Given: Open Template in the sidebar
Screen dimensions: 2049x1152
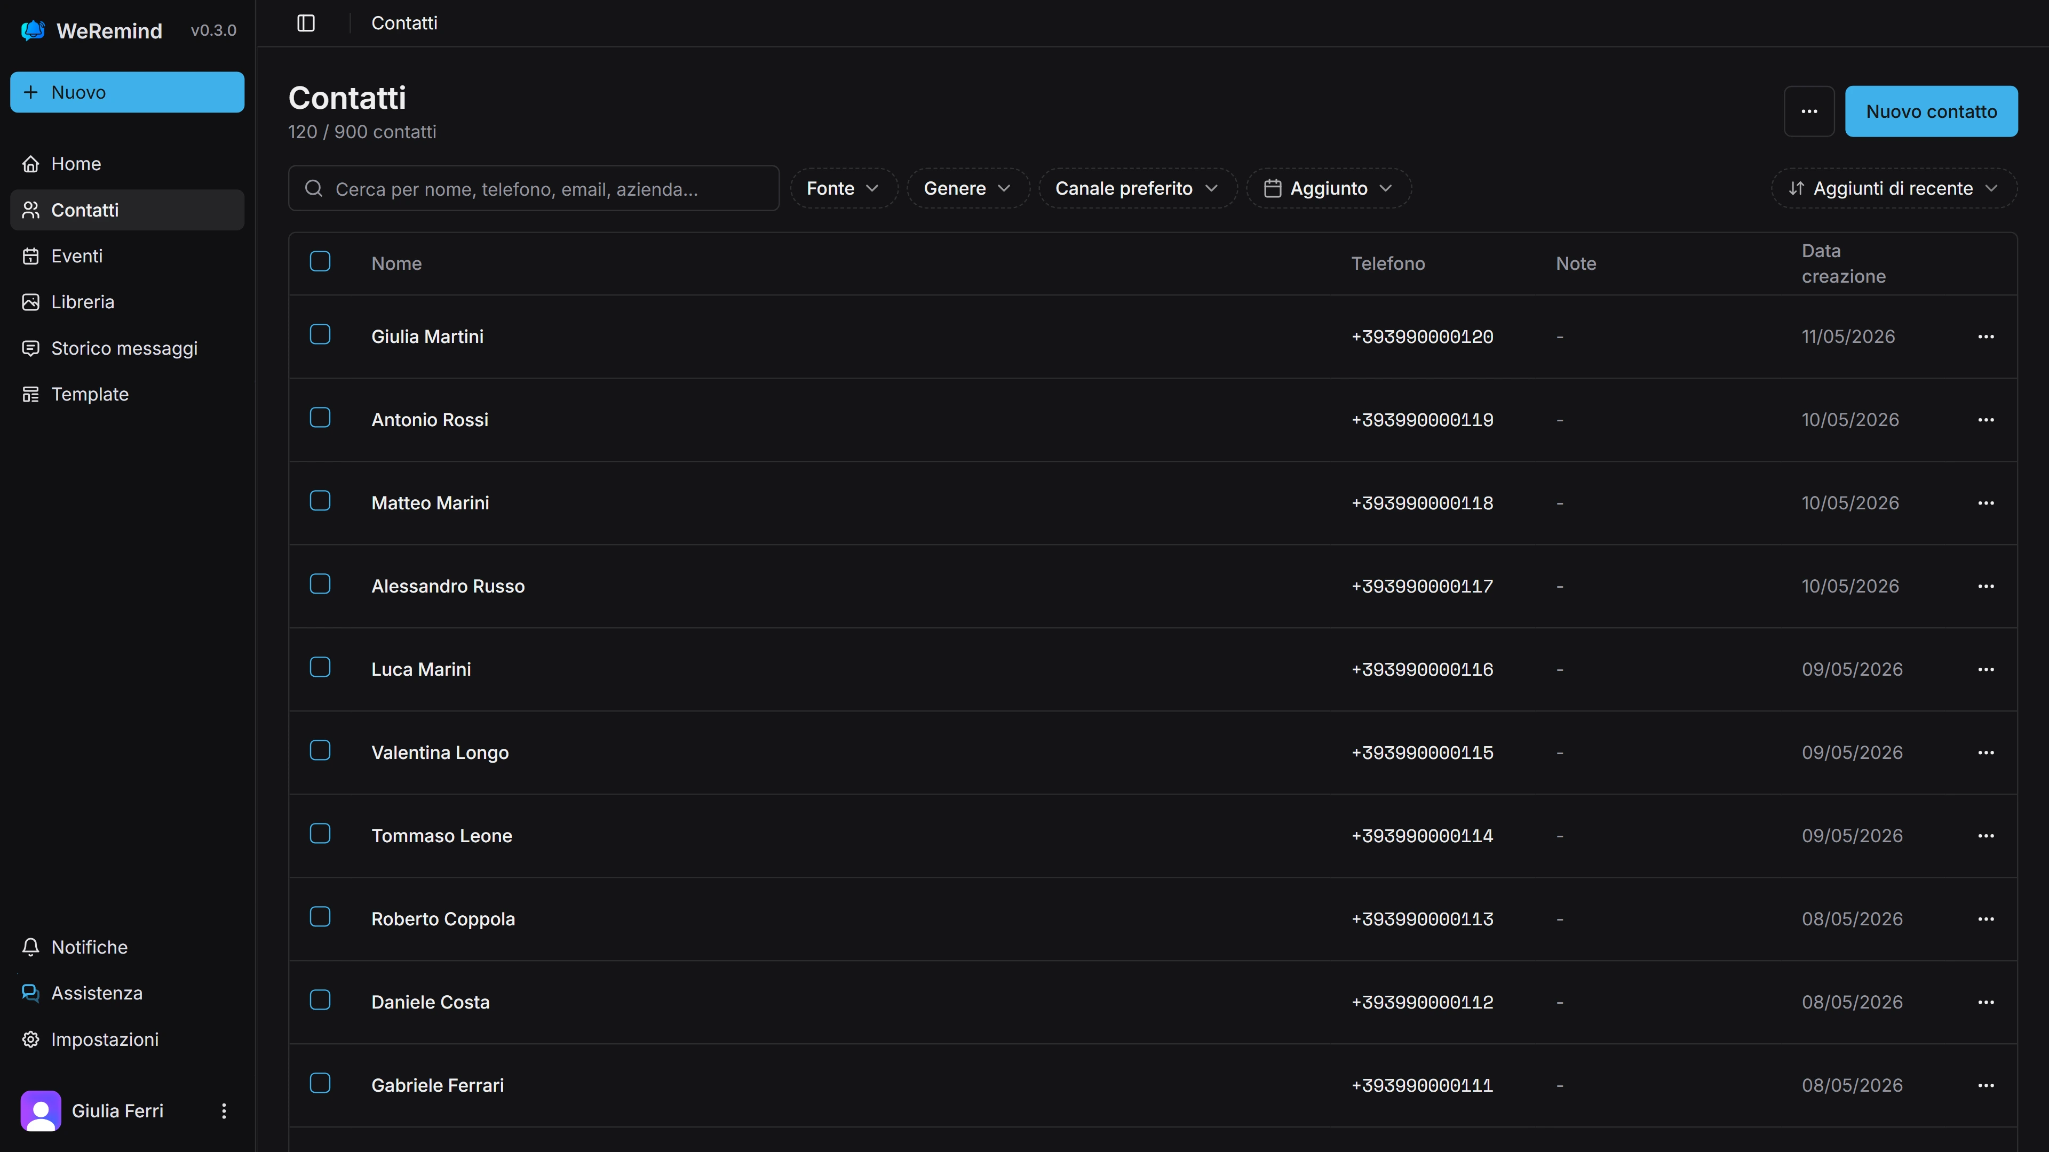Looking at the screenshot, I should point(128,394).
